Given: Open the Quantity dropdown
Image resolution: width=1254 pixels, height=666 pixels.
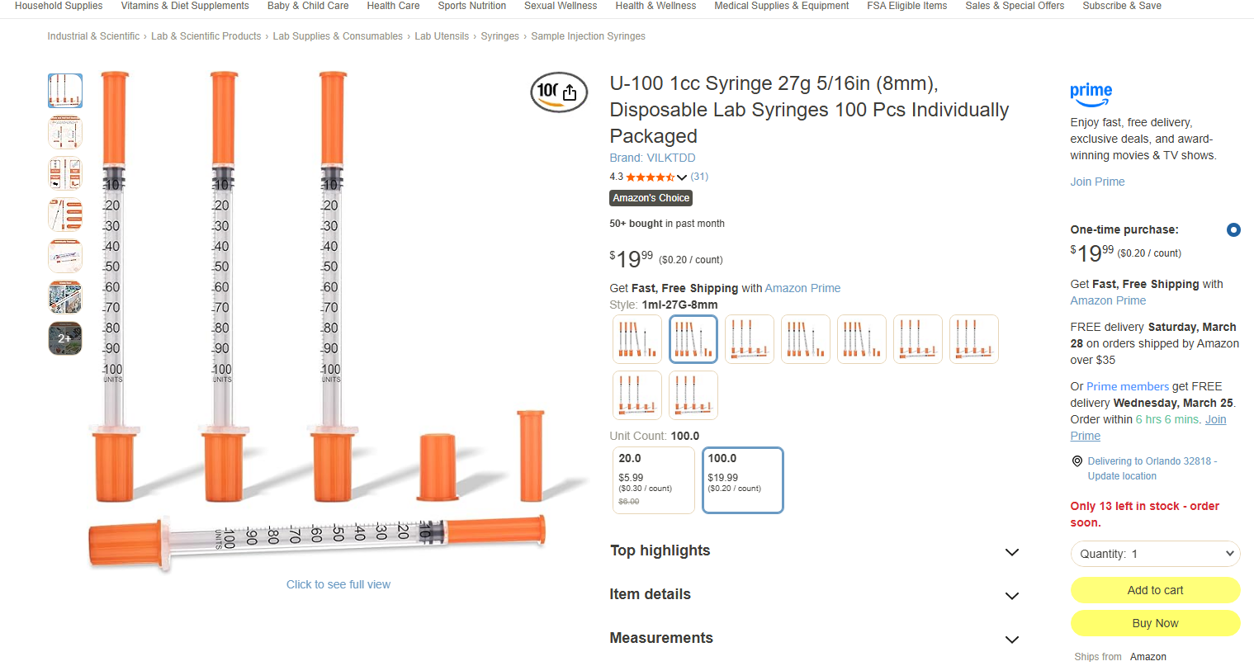Looking at the screenshot, I should click(x=1155, y=554).
